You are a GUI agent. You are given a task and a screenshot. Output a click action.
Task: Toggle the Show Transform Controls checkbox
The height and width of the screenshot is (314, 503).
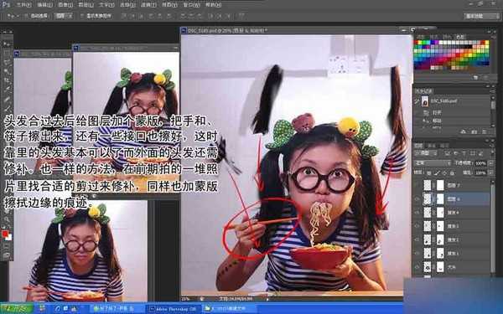82,15
